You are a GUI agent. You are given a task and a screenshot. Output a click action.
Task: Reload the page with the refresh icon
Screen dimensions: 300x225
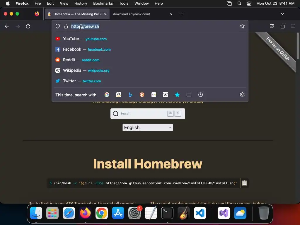tap(28, 26)
